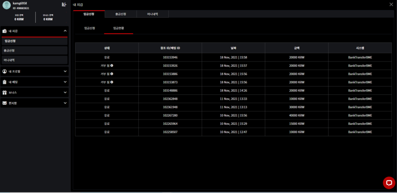
Task: Click the 금액 column header
Action: click(297, 48)
